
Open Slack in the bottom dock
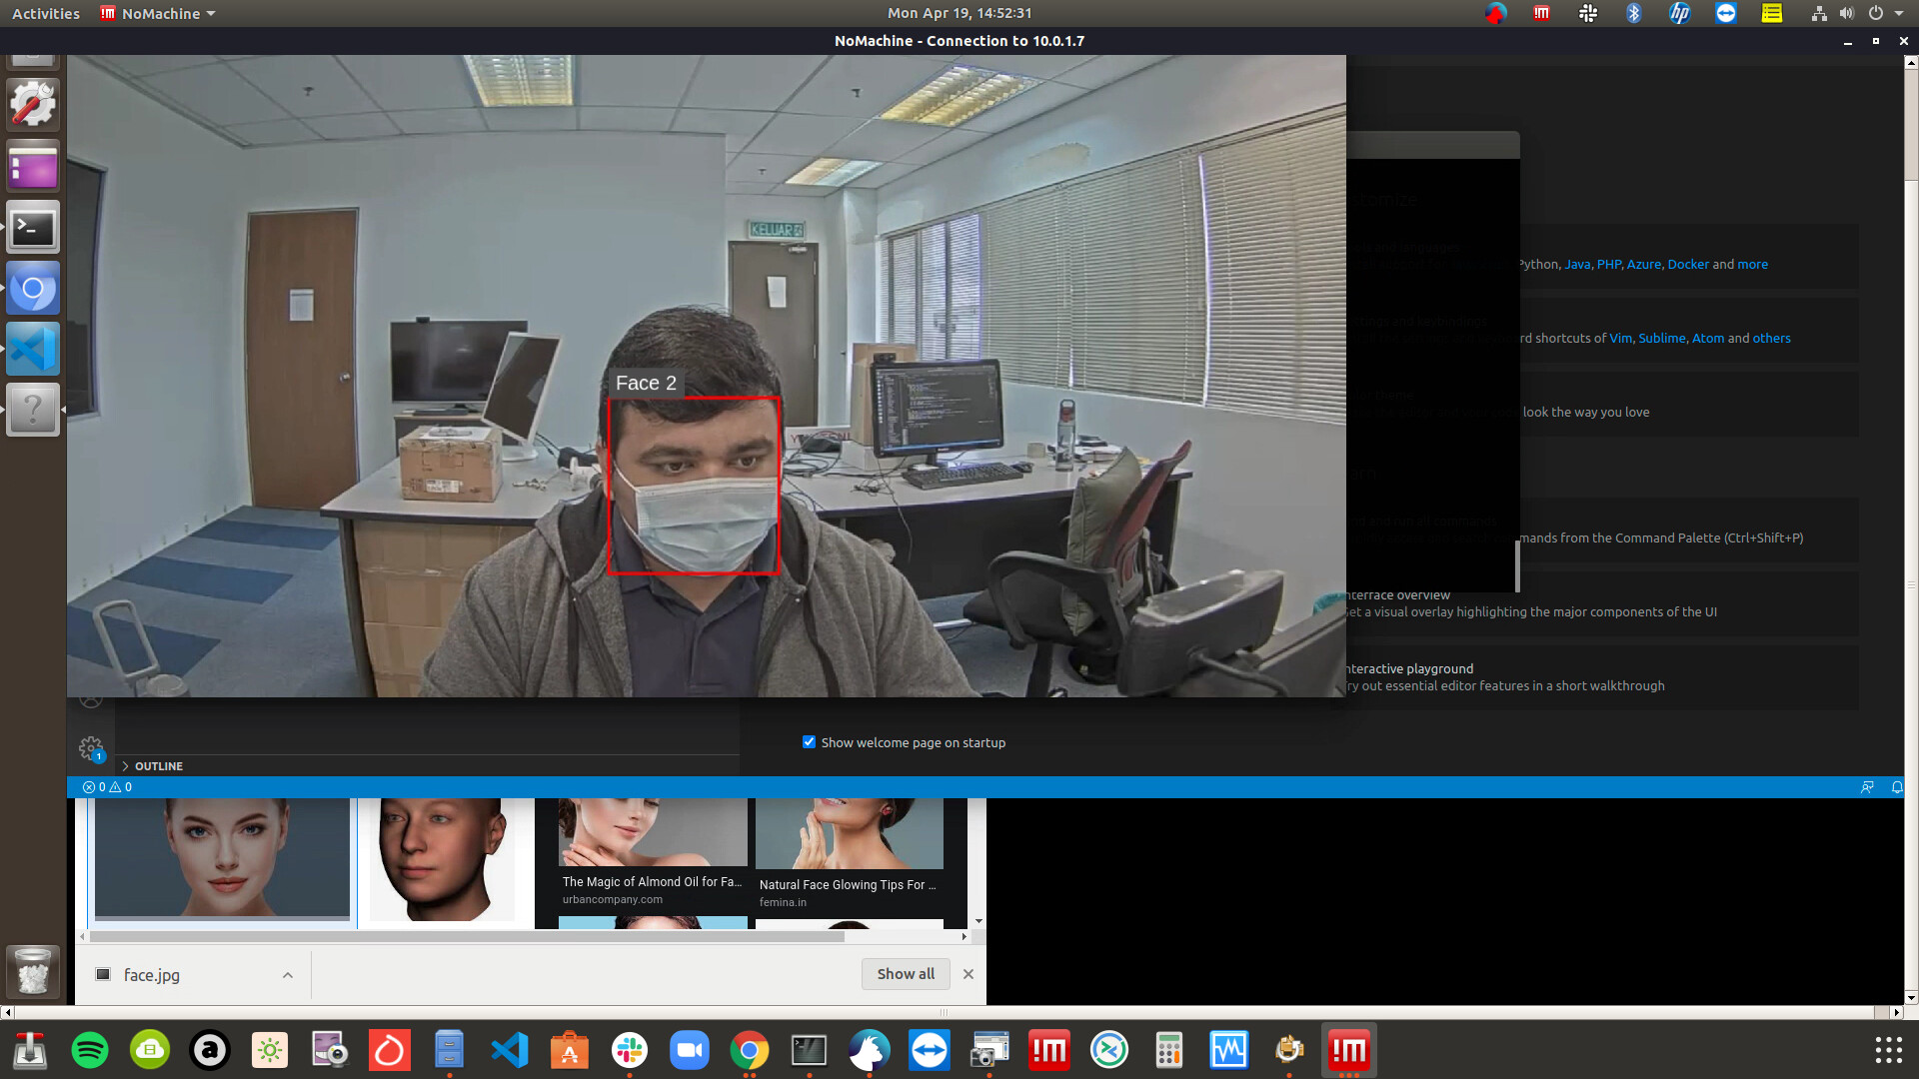[630, 1050]
